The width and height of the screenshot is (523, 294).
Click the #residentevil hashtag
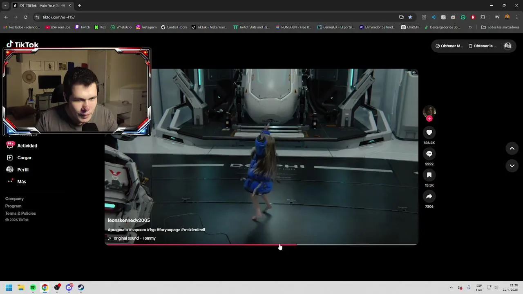pyautogui.click(x=193, y=230)
